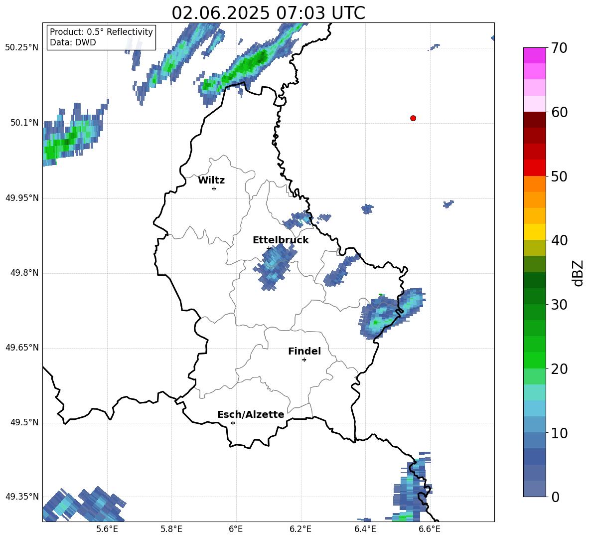
Task: Click the red dot marker east of Luxembourg
Action: pos(413,118)
